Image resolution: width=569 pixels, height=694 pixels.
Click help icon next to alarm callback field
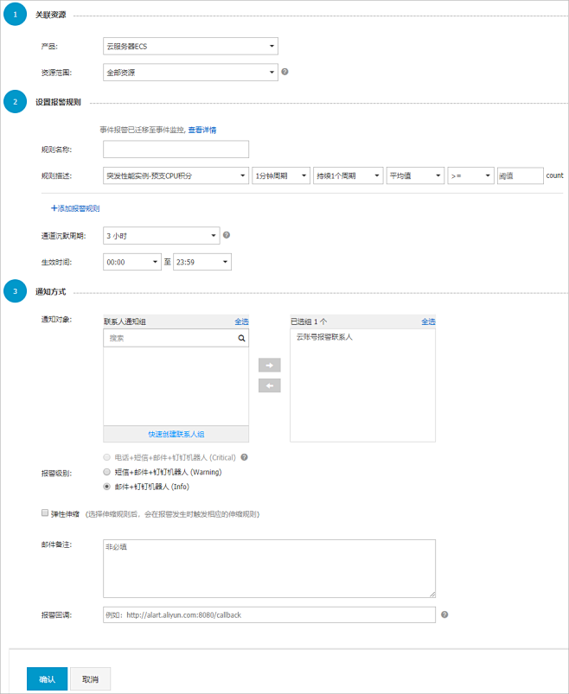[444, 614]
